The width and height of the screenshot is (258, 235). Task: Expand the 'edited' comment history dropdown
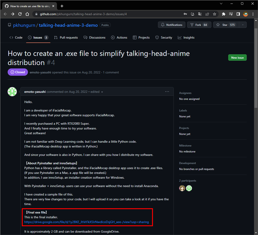click(x=102, y=92)
